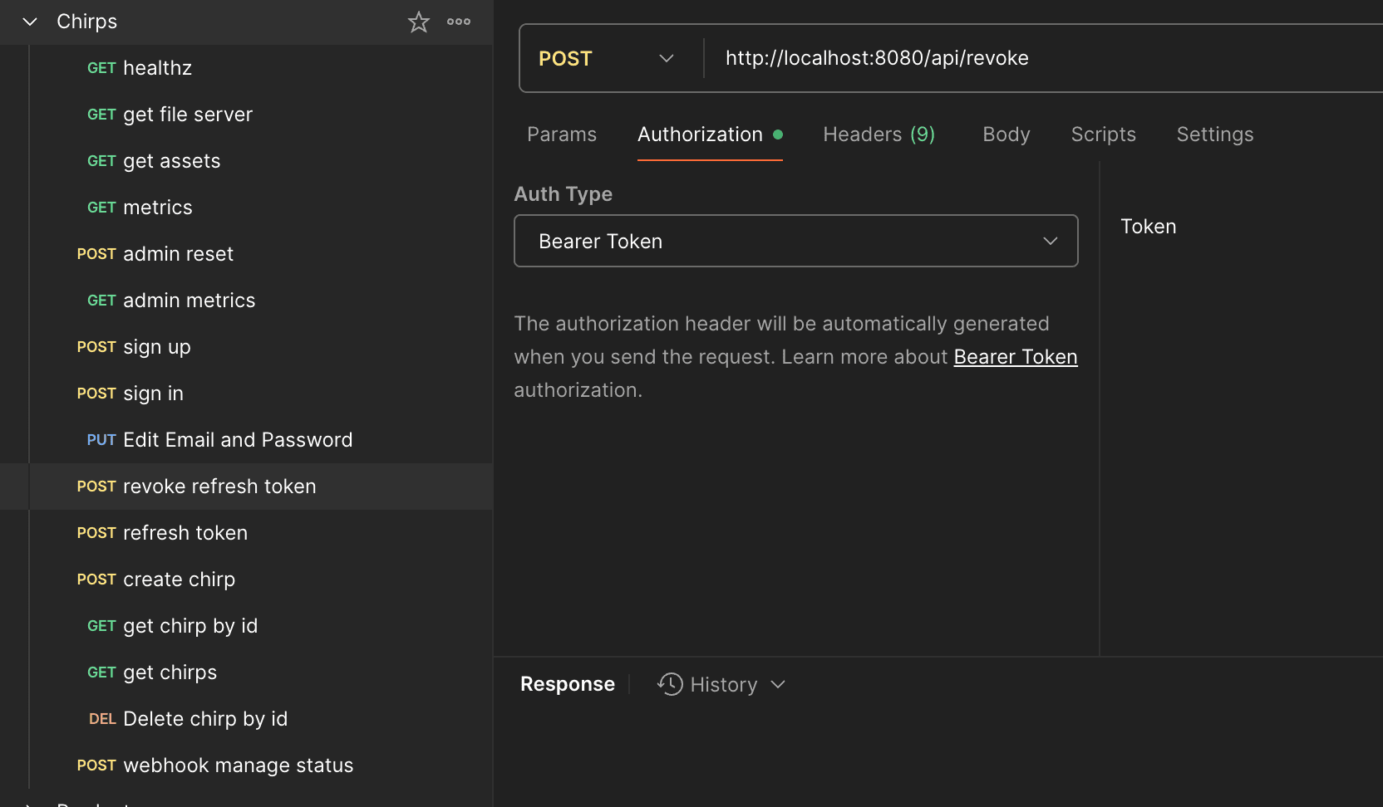Click the History clock icon

tap(670, 684)
